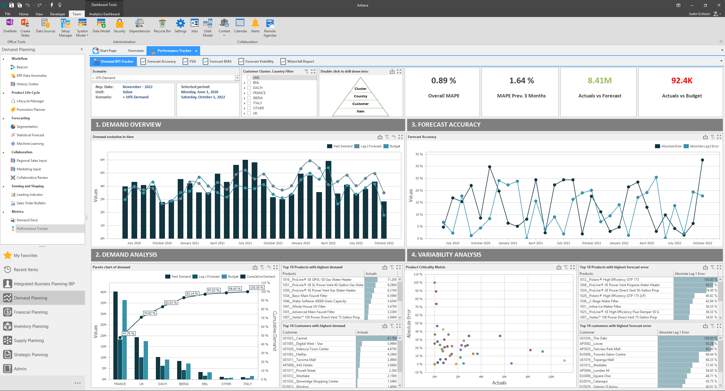The image size is (725, 391).
Task: Expand the IBERIA tree node
Action: tap(245, 98)
